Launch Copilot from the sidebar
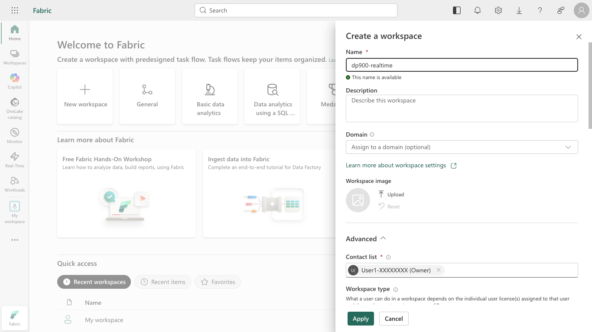 pos(15,81)
